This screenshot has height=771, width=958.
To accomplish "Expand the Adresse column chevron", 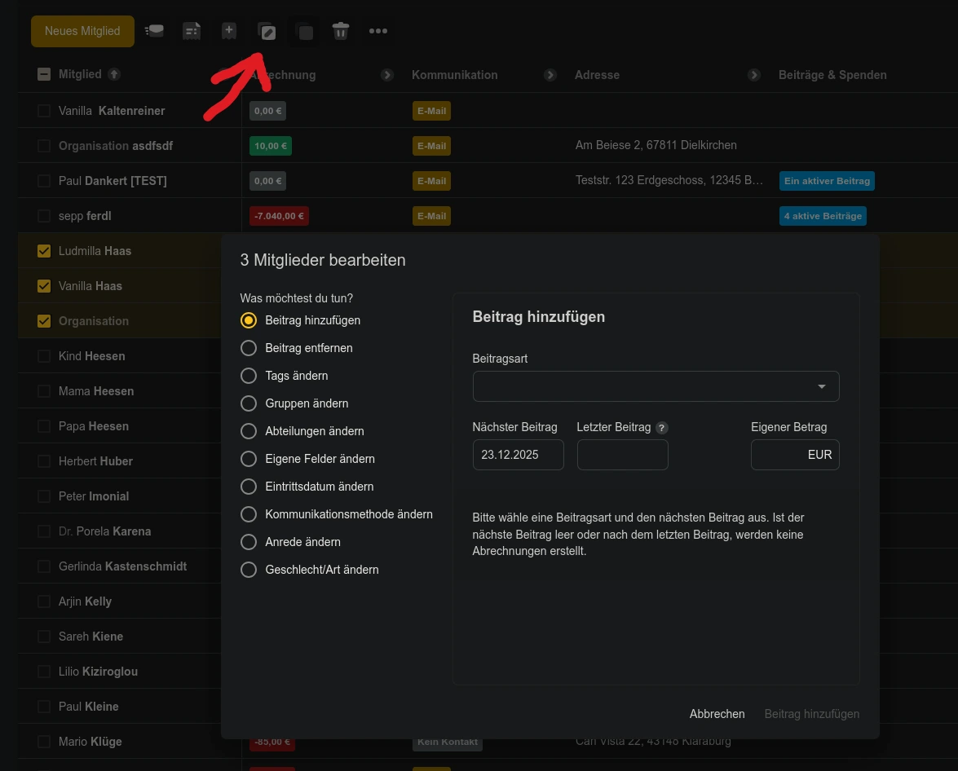I will (x=754, y=75).
